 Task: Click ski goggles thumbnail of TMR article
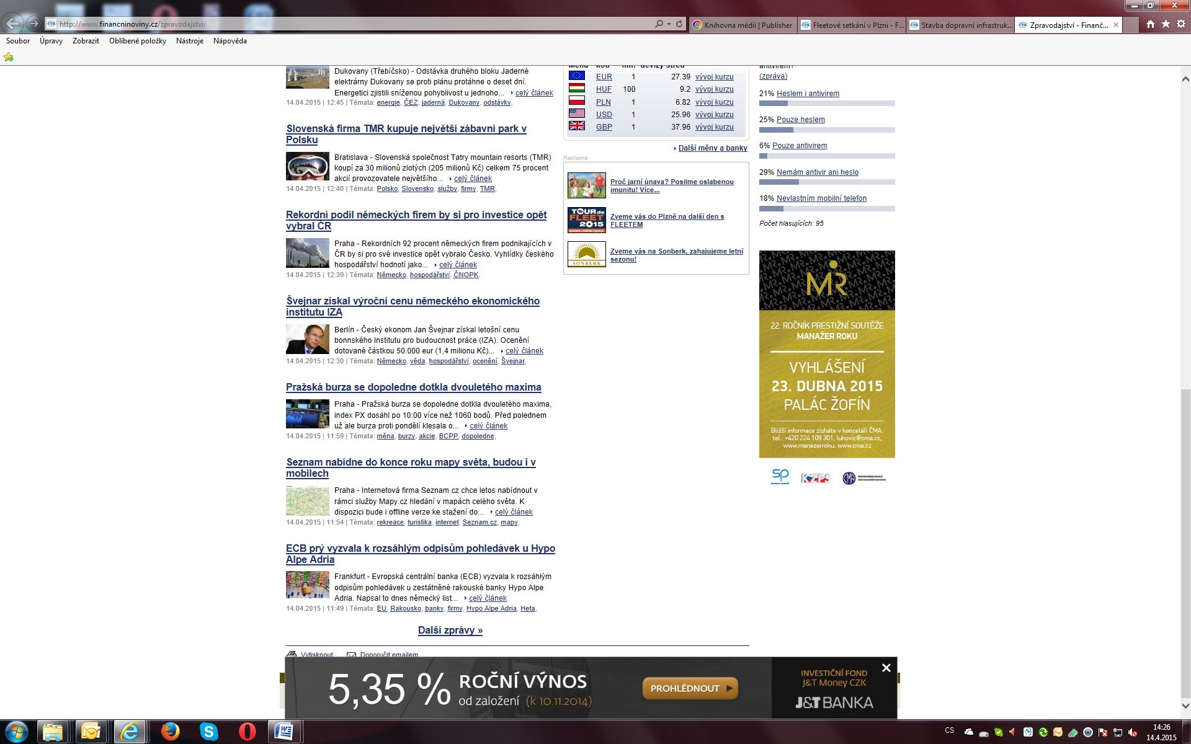(308, 166)
